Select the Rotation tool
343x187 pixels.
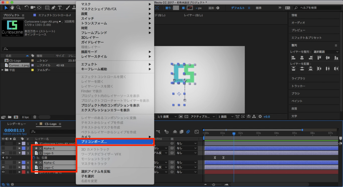coord(26,8)
